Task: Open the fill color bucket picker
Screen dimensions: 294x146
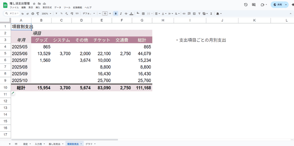Action: pos(138,14)
